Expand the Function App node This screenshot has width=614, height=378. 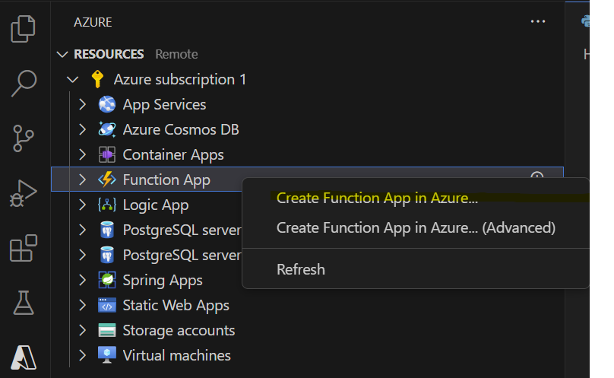[82, 179]
